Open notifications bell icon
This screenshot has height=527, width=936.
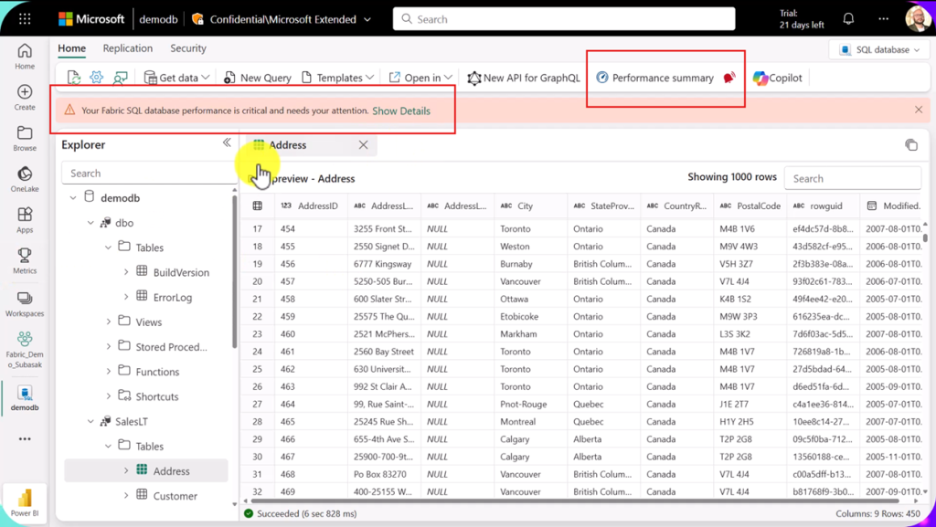click(x=848, y=19)
